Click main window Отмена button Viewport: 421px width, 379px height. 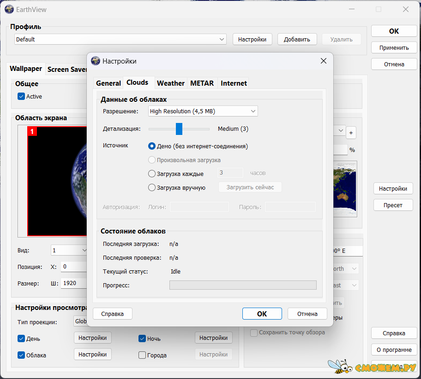(394, 64)
